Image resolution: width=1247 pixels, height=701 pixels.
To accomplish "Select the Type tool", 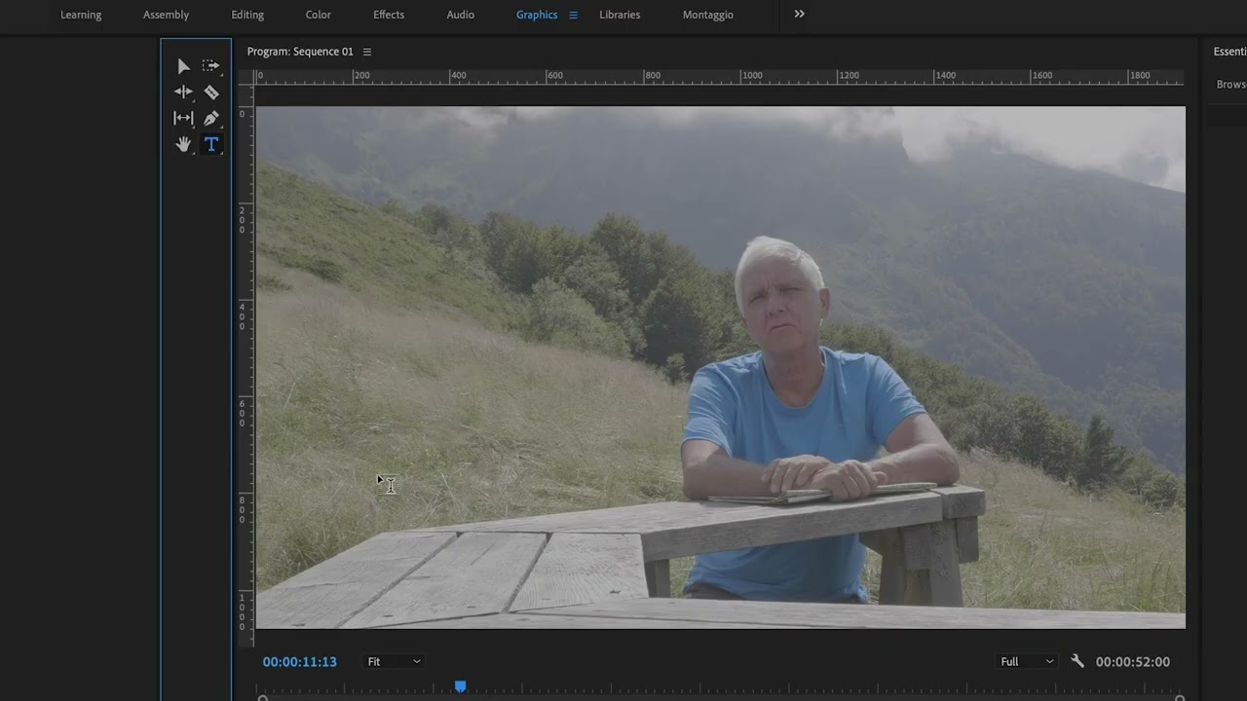I will pyautogui.click(x=211, y=144).
